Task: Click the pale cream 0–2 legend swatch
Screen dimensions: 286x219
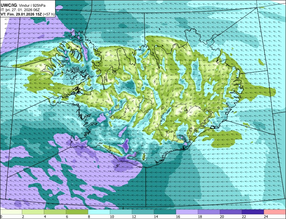Action: [11, 212]
